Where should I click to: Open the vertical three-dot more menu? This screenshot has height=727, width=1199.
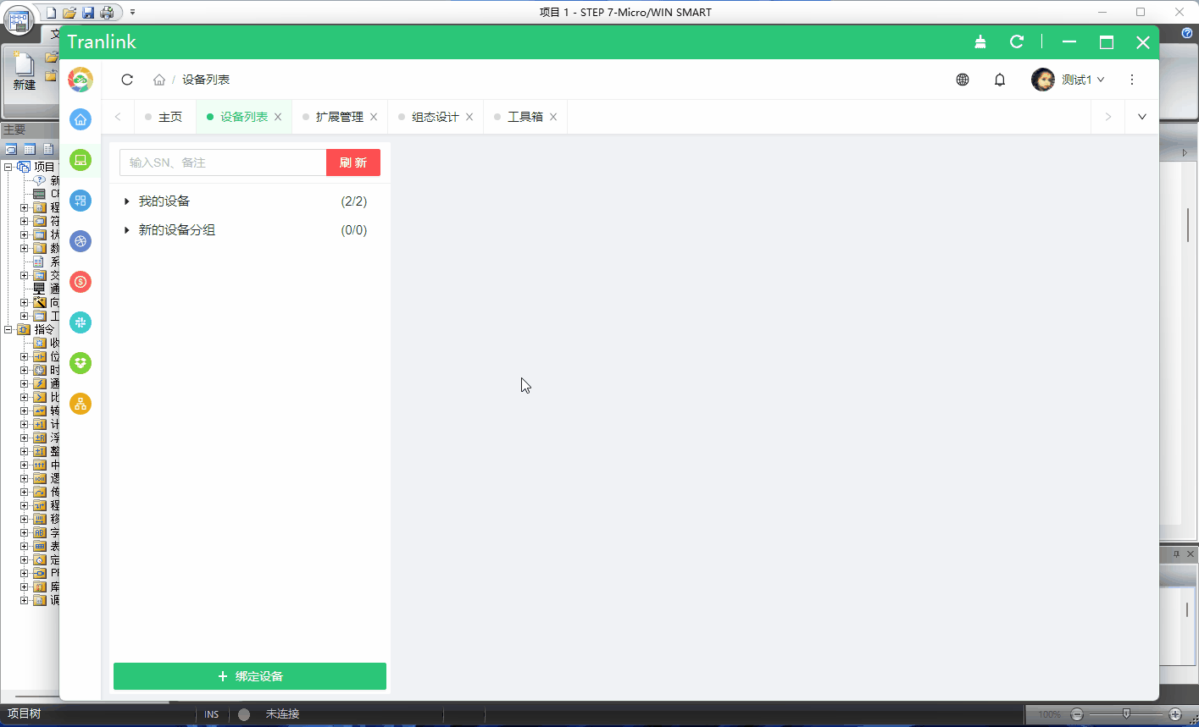(1132, 80)
